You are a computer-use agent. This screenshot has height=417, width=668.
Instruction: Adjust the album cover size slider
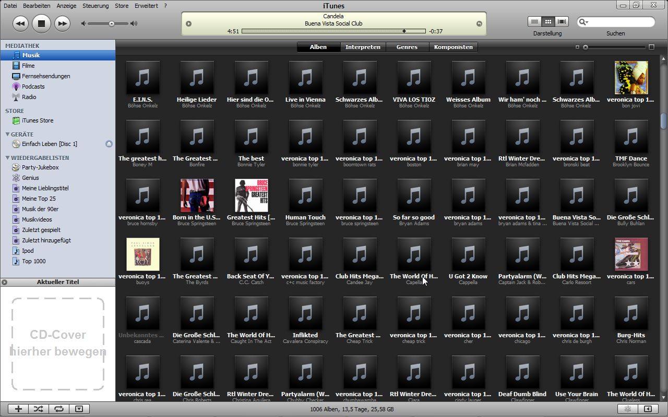pos(616,47)
